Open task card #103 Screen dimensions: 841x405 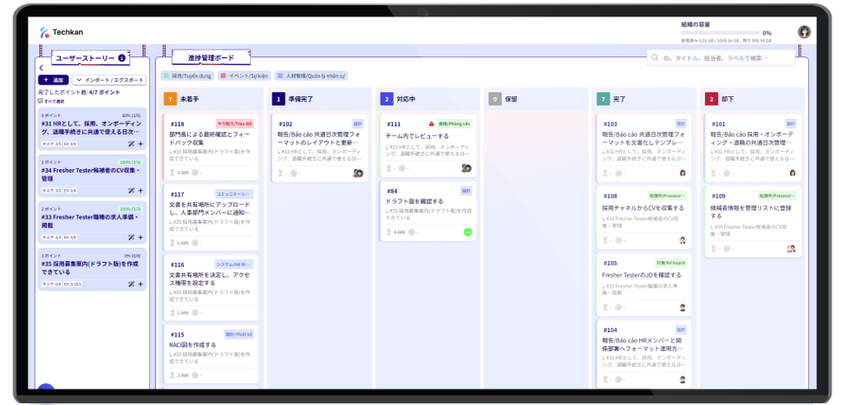click(643, 148)
